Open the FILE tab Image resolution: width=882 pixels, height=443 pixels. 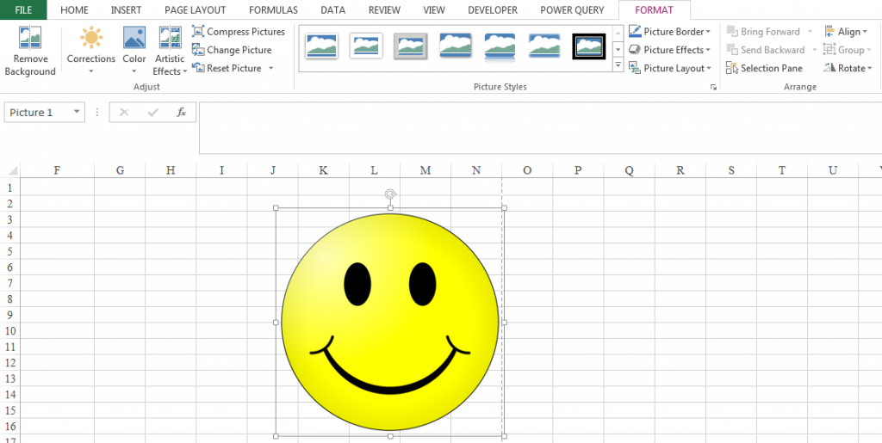point(23,10)
